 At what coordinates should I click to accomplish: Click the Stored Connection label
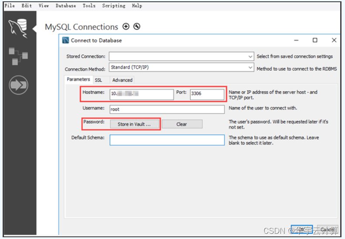click(86, 56)
